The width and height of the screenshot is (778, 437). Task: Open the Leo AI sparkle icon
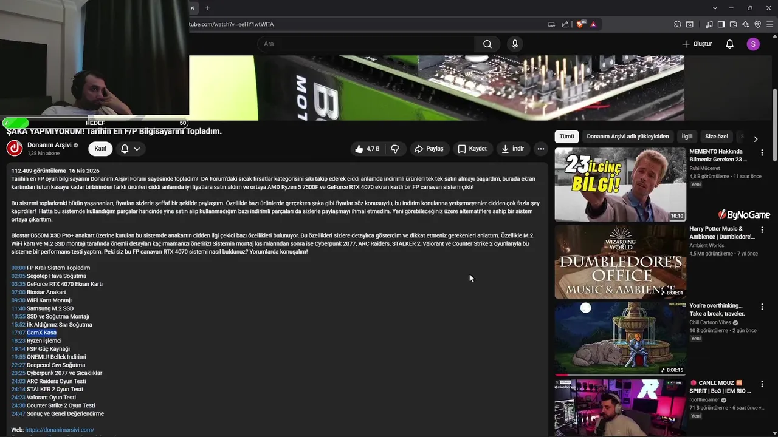point(745,24)
